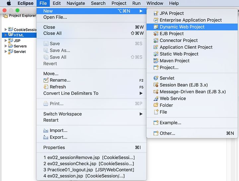Select the JSP project in explorer
Image resolution: width=239 pixels, height=181 pixels.
click(17, 41)
